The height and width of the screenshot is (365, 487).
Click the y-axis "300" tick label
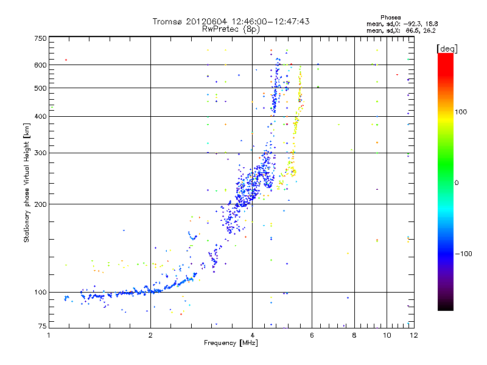[x=40, y=153]
